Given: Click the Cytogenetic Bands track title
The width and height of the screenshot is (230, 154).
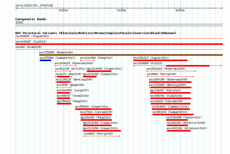Looking at the screenshot, I should pyautogui.click(x=31, y=19).
